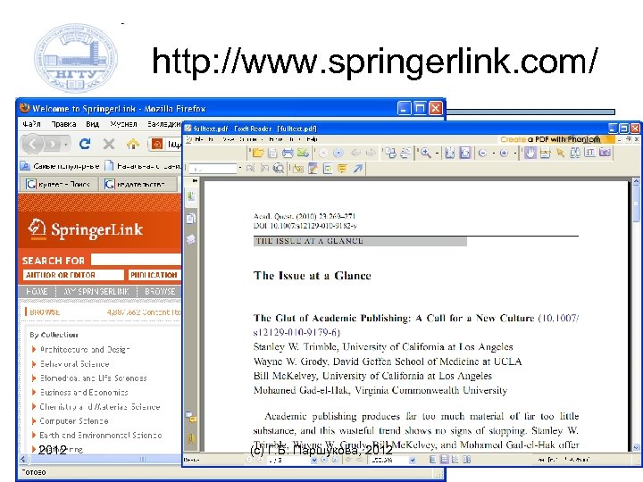The image size is (643, 482).
Task: Click the SpringerLink logo
Action: (x=86, y=229)
